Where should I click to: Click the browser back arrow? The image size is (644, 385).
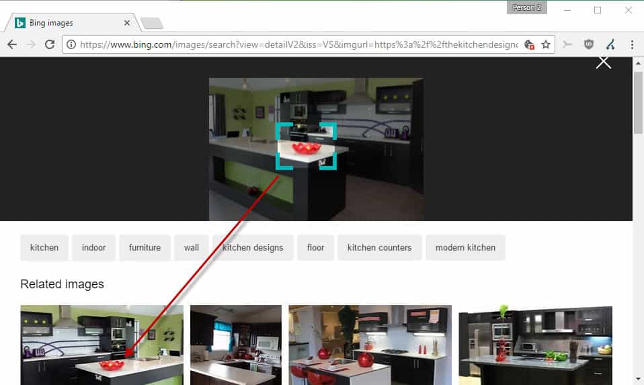click(12, 44)
